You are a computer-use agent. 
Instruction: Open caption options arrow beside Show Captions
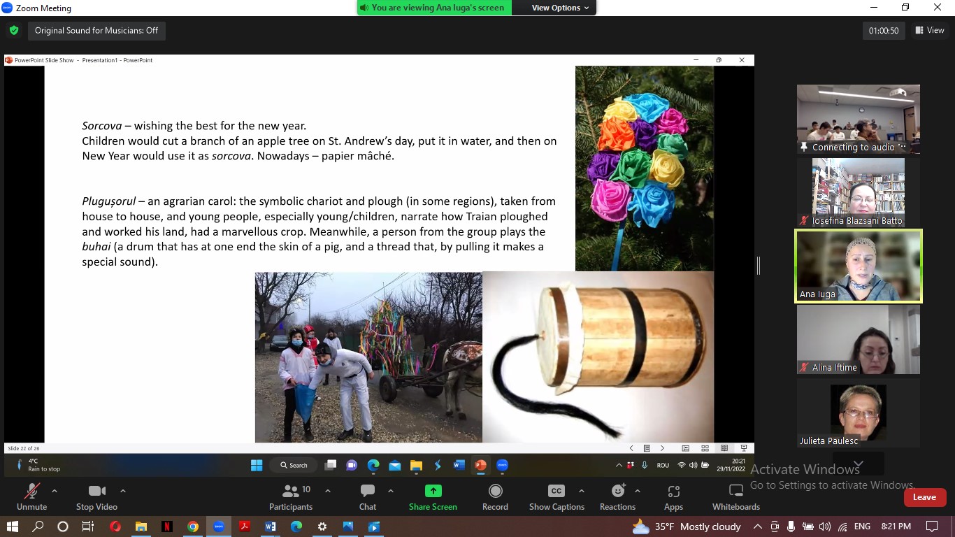pos(582,491)
